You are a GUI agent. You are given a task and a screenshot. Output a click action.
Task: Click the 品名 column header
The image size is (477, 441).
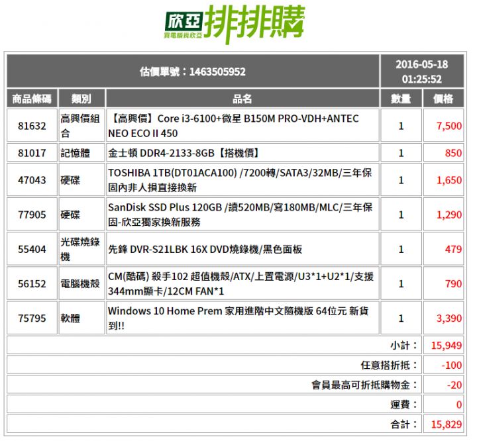pyautogui.click(x=242, y=99)
